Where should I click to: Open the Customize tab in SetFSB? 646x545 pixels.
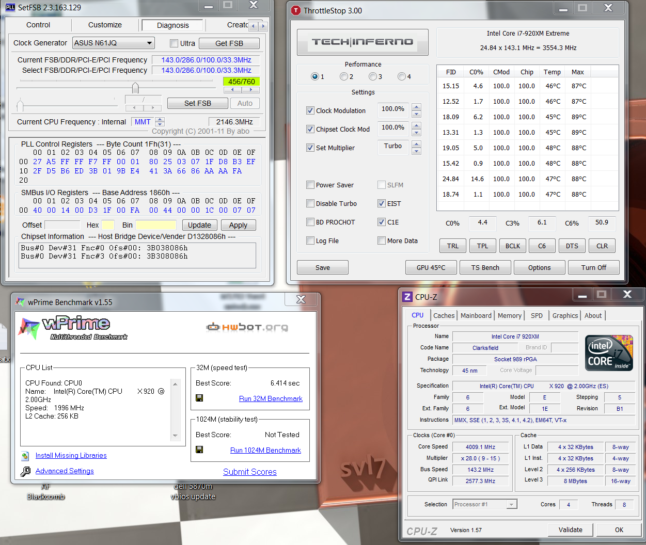tap(105, 25)
